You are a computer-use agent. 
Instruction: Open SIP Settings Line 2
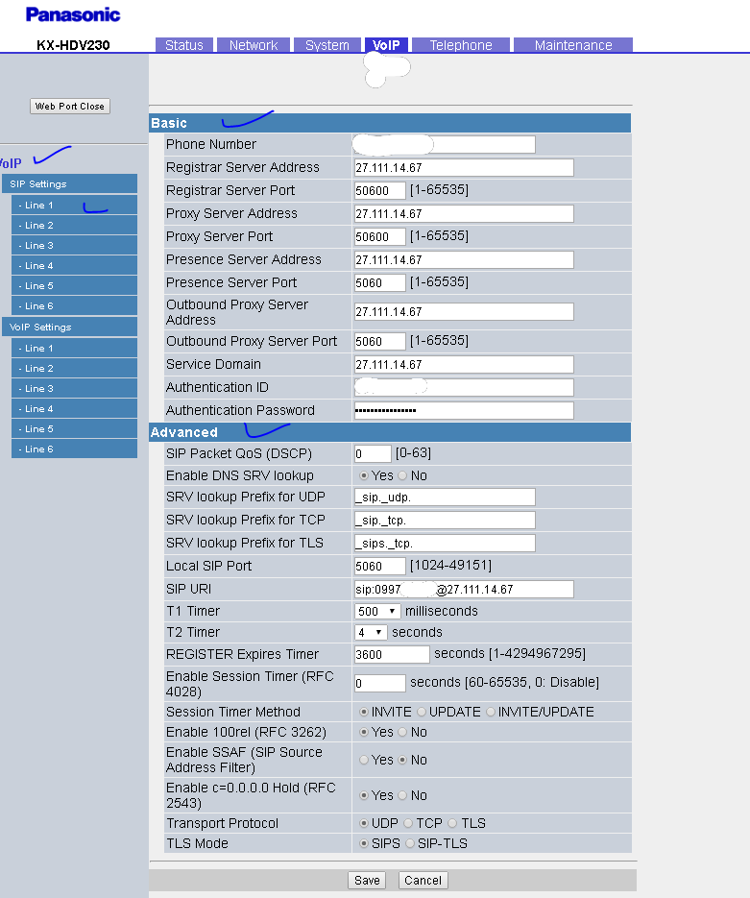(x=74, y=225)
